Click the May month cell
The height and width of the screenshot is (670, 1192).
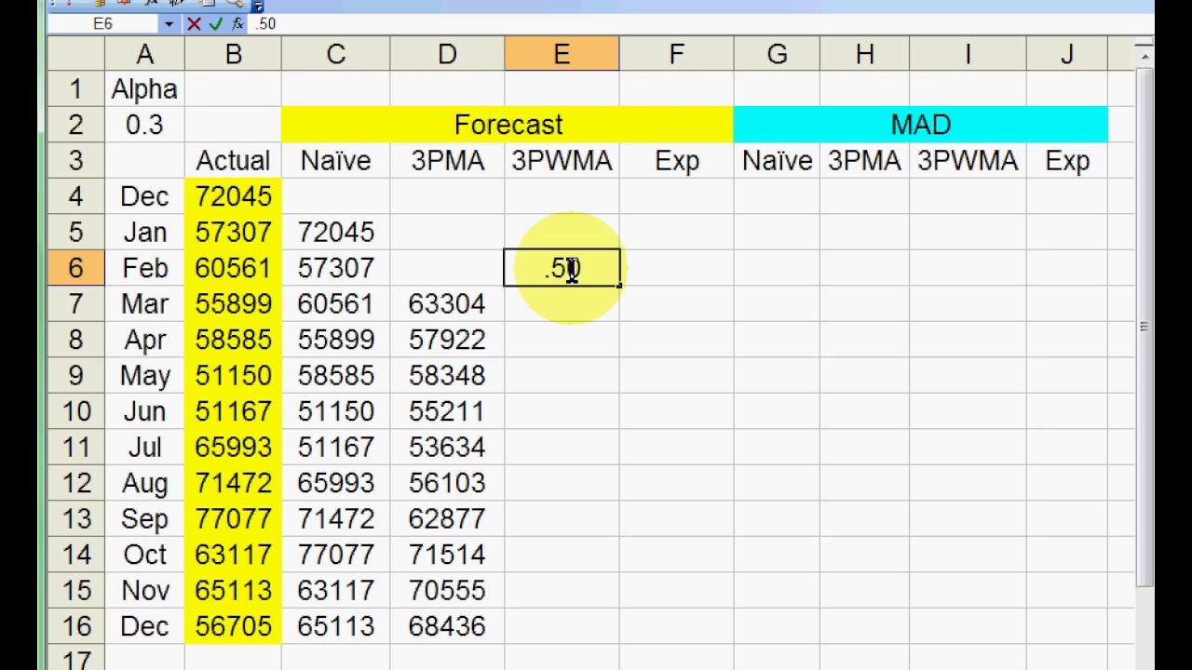pyautogui.click(x=144, y=376)
